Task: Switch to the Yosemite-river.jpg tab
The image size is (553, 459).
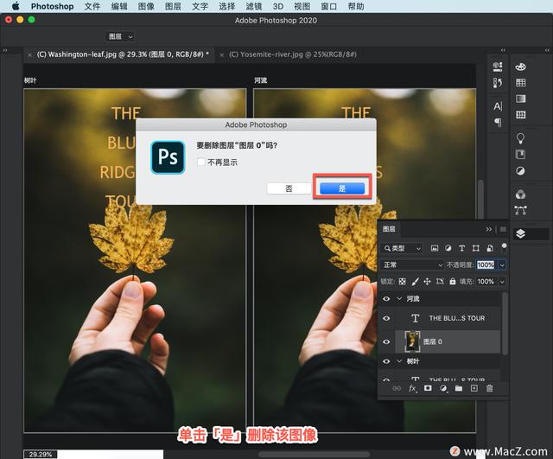Action: (x=293, y=54)
